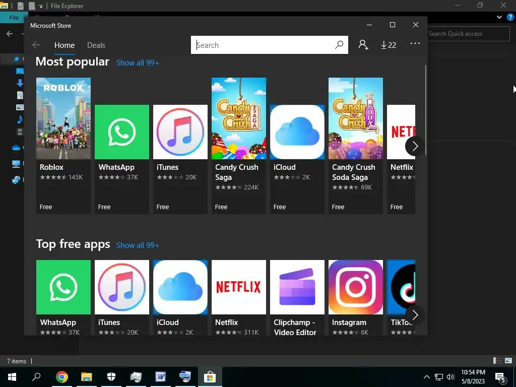516x387 pixels.
Task: Open iCloud icon in Top free apps
Action: tap(180, 287)
